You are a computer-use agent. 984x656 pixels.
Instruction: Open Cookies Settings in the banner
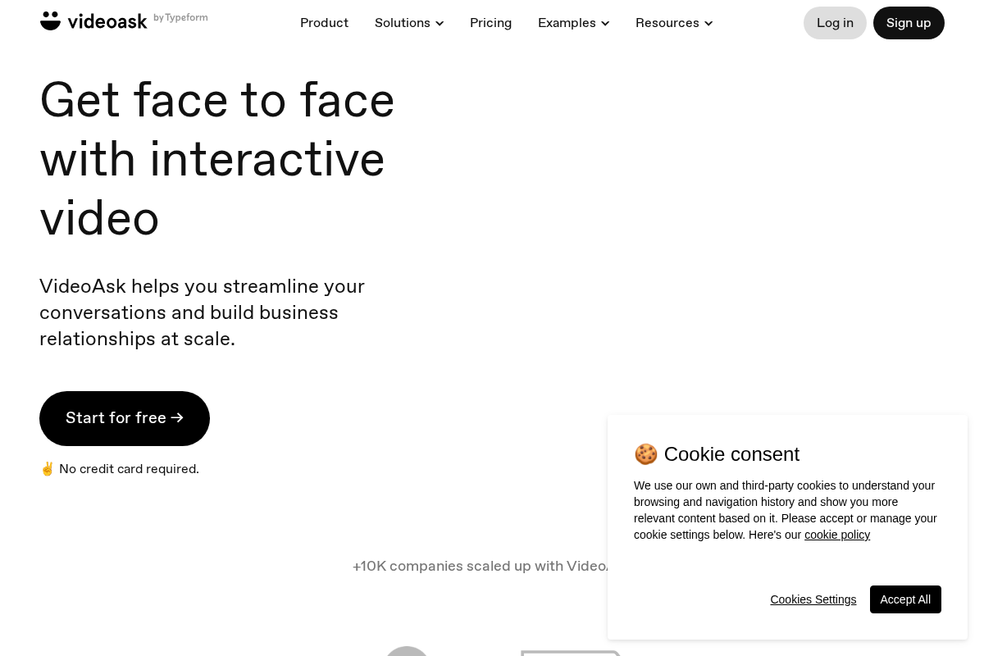pos(813,599)
